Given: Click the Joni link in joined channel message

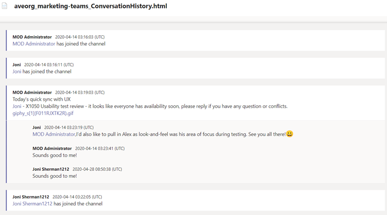Looking at the screenshot, I should (17, 71).
